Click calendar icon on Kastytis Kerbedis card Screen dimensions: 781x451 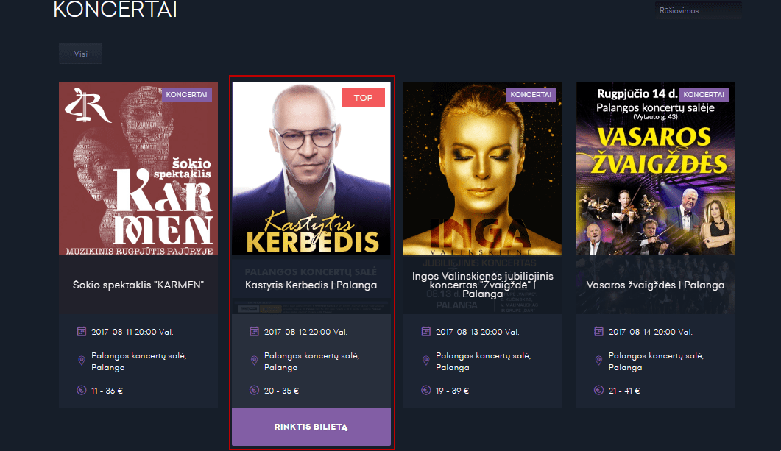(x=254, y=332)
